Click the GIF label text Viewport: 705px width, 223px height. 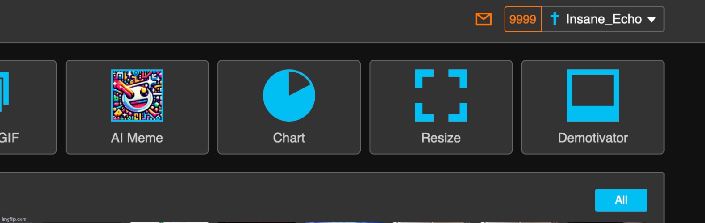pyautogui.click(x=9, y=138)
